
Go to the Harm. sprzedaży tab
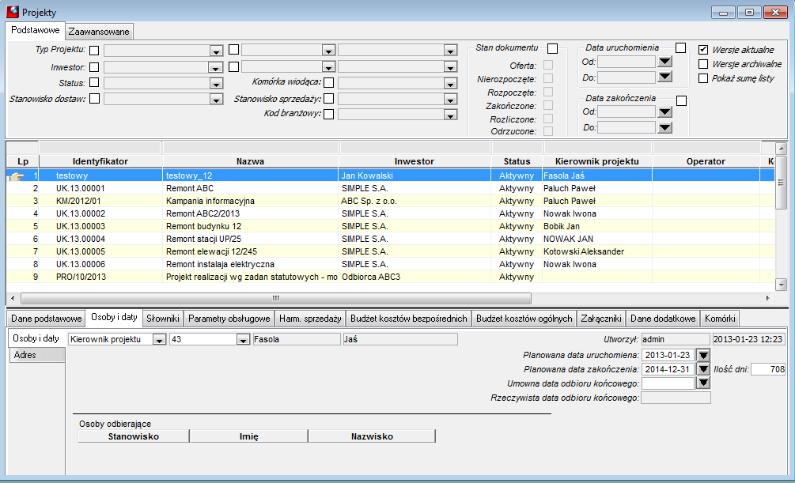point(310,319)
